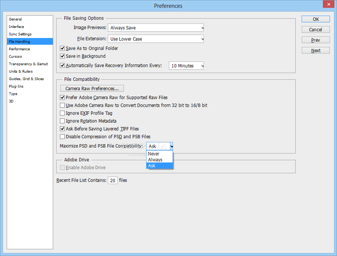This screenshot has width=337, height=256.
Task: Select Transparency & Gamut category
Action: [30, 64]
